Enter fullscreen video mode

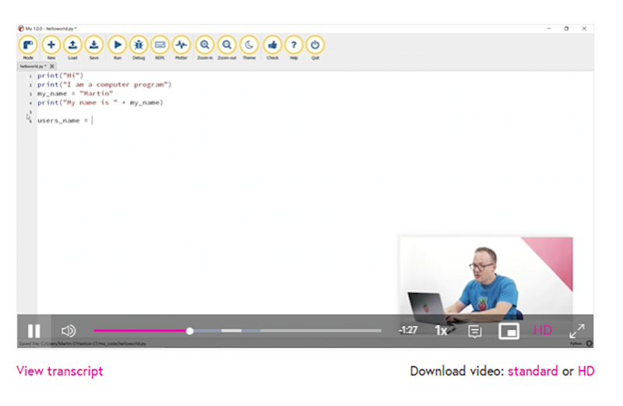click(x=577, y=331)
